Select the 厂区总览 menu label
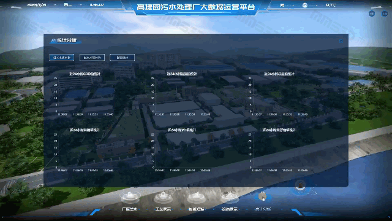This screenshot has width=392, height=221. (130, 209)
